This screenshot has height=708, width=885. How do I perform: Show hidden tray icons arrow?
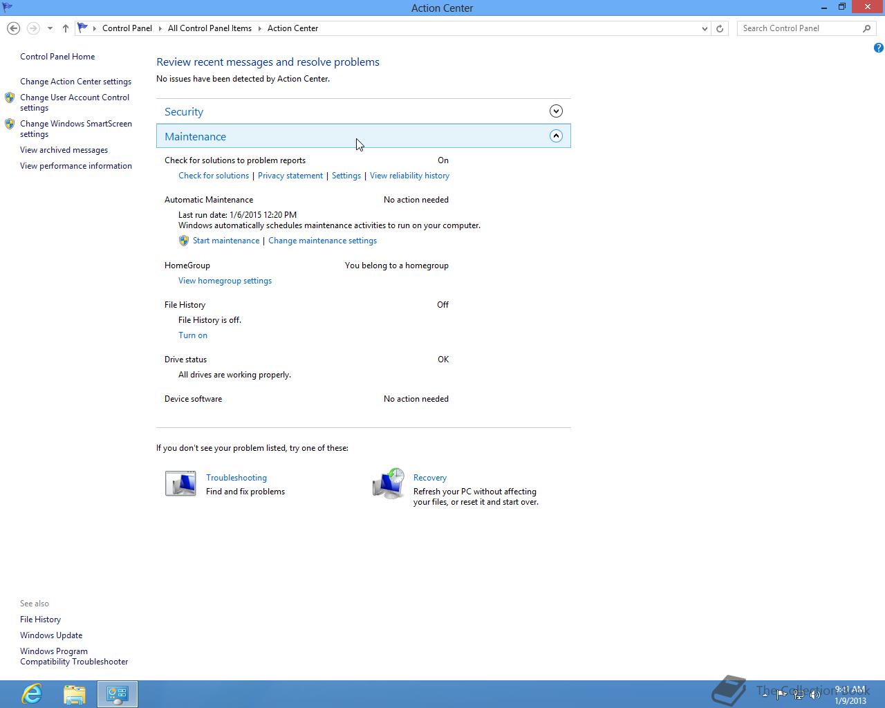click(x=765, y=695)
